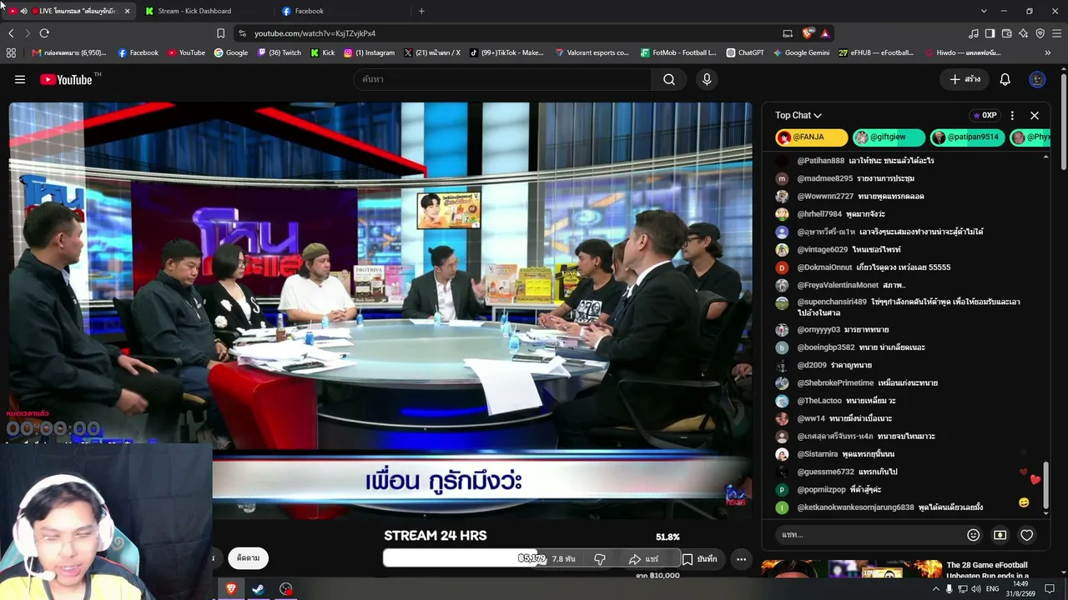1068x600 pixels.
Task: Open the YouTube guide hamburger menu
Action: (20, 79)
